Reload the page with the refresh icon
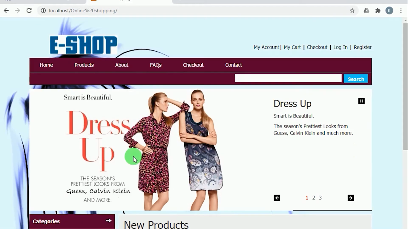Screen dimensions: 408x229 [x=29, y=11]
